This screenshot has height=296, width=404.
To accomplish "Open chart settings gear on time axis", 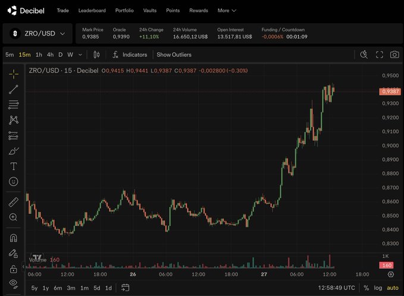I will coord(391,275).
